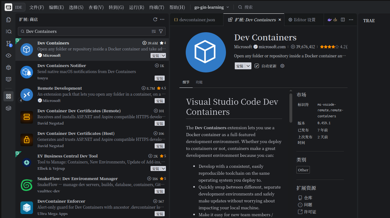
Task: Click SnakeFlow spiral extension icon
Action: click(x=27, y=185)
